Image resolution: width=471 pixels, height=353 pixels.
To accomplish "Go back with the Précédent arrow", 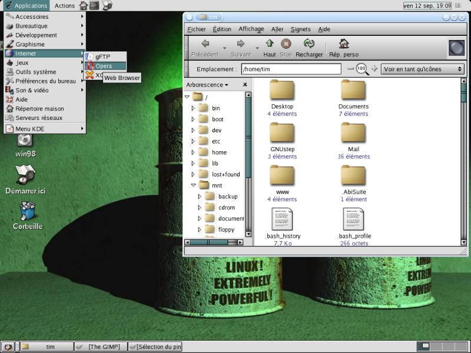I will [x=205, y=44].
